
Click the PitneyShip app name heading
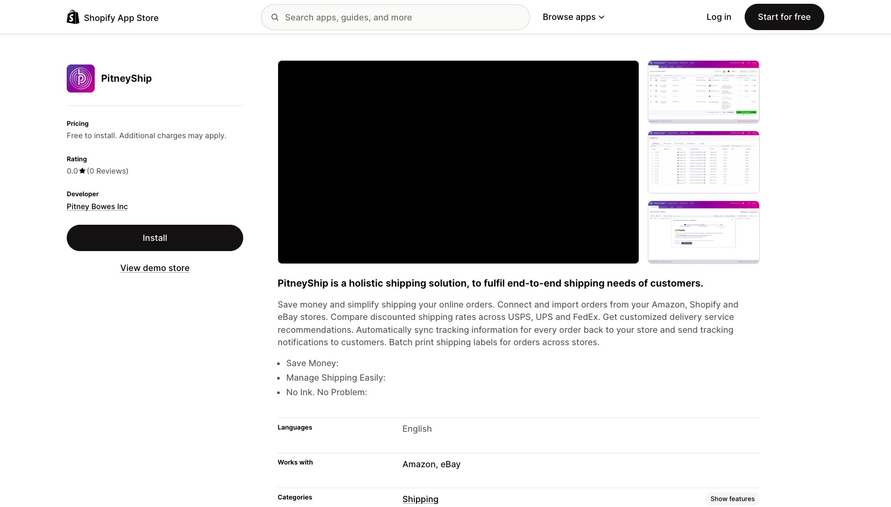point(126,78)
